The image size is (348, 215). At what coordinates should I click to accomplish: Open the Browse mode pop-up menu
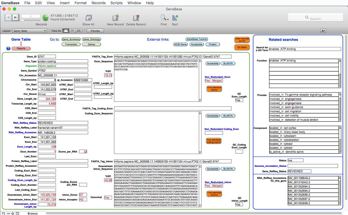(x=33, y=213)
